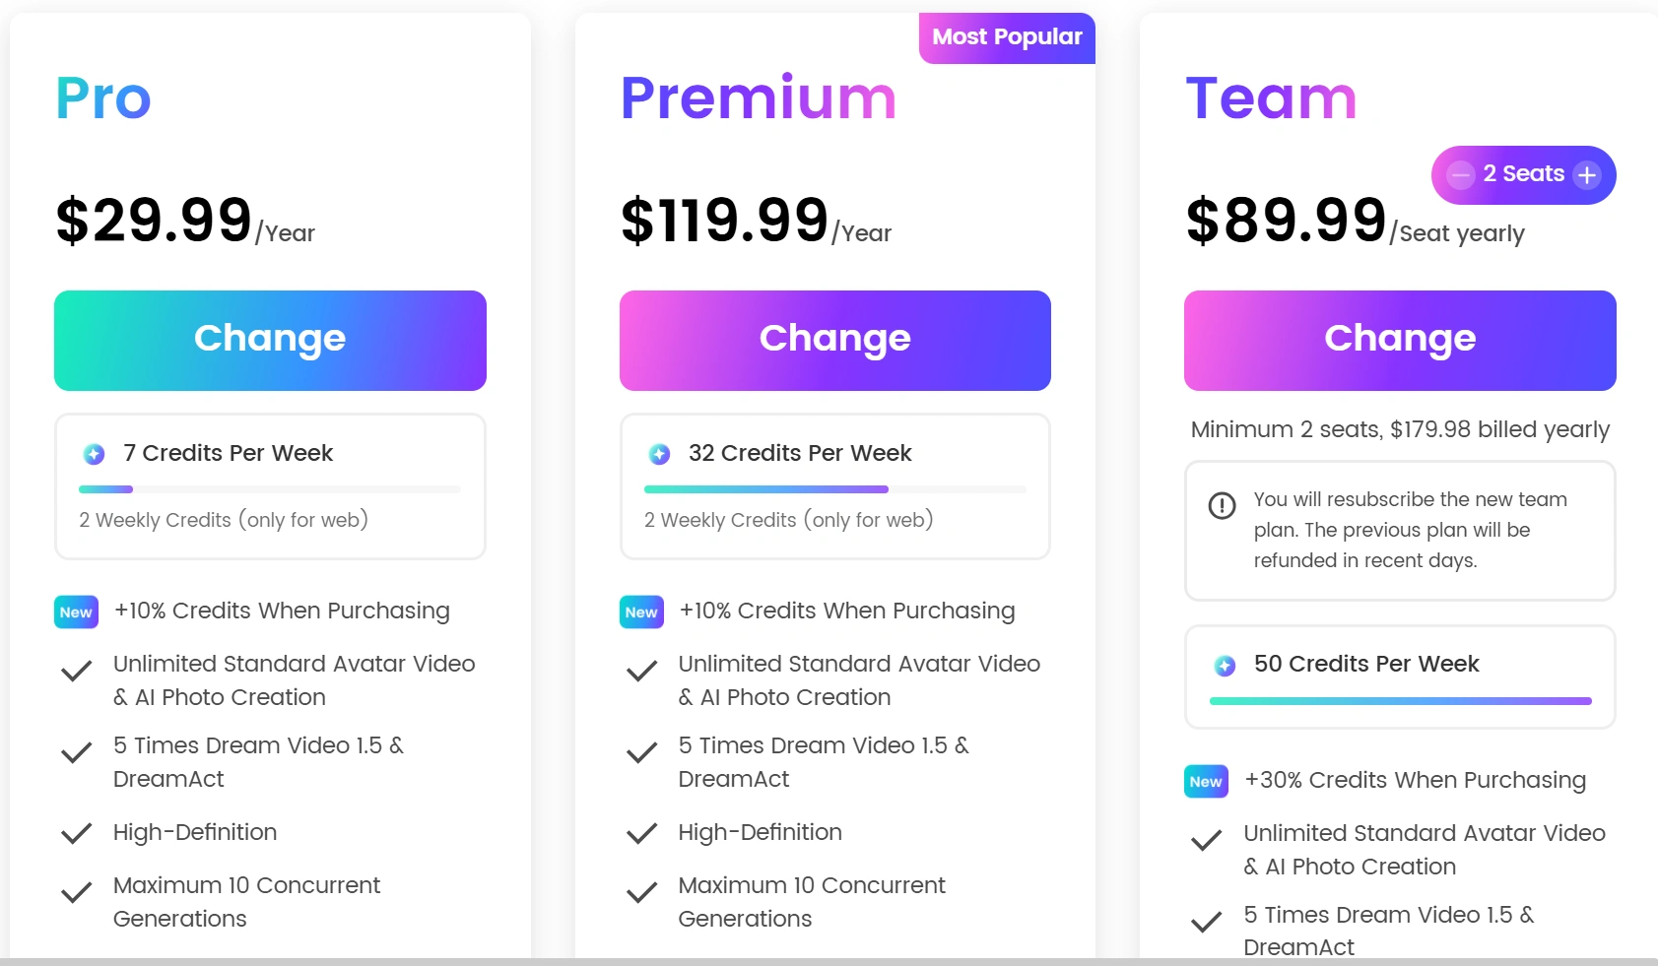This screenshot has height=966, width=1658.
Task: Click the Premium plan weekly credits progress bar
Action: point(835,489)
